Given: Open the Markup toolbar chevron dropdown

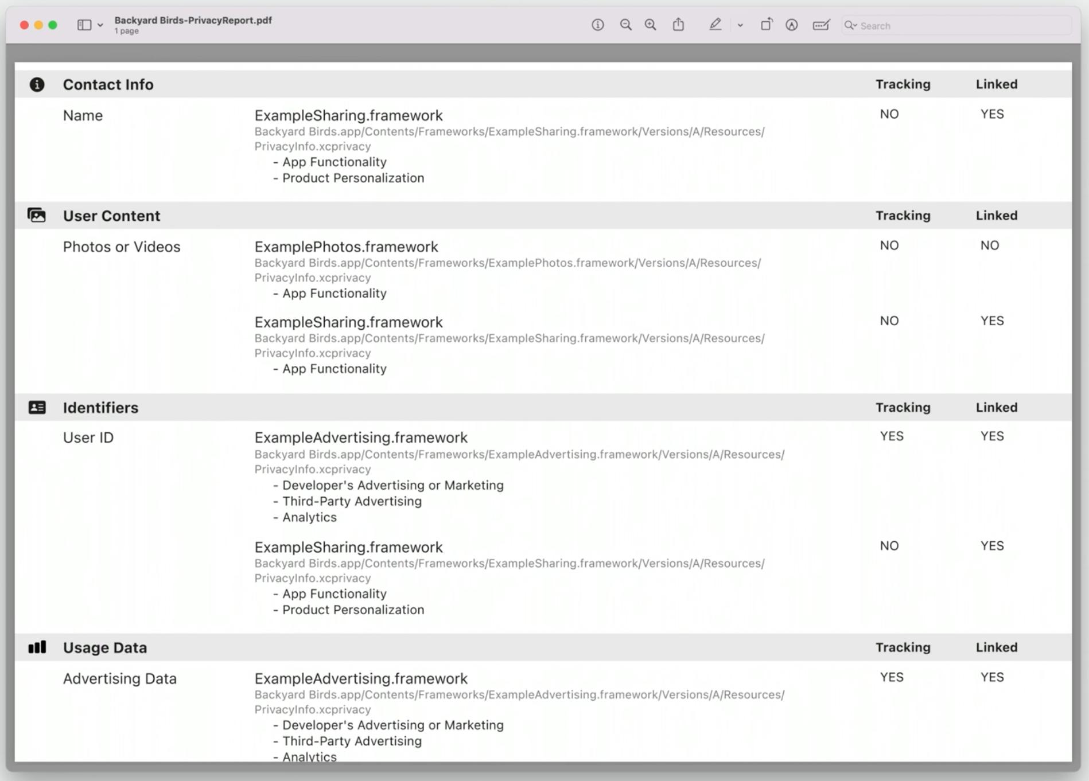Looking at the screenshot, I should 739,25.
